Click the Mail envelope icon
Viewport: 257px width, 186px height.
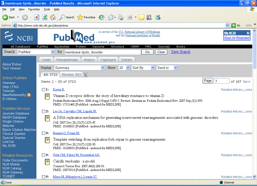point(111,17)
